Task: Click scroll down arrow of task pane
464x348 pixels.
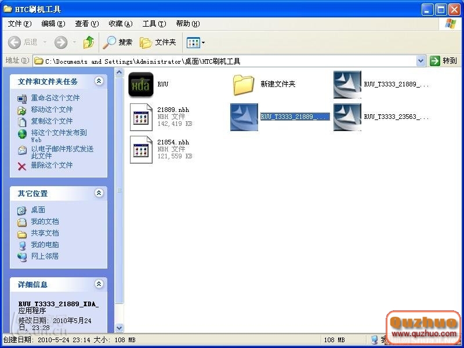Action: pos(119,328)
